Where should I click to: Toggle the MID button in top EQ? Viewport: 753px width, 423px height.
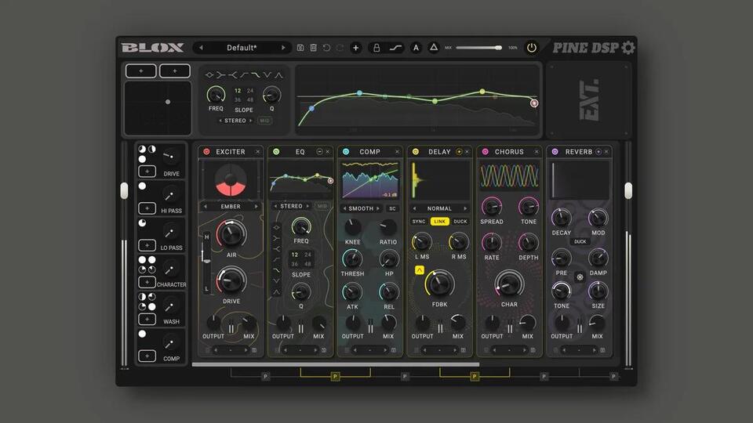tap(264, 121)
